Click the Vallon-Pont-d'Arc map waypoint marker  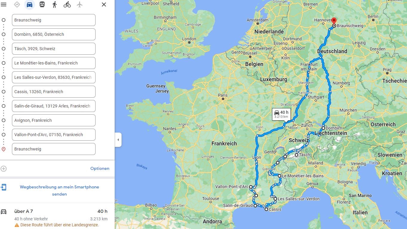251,187
